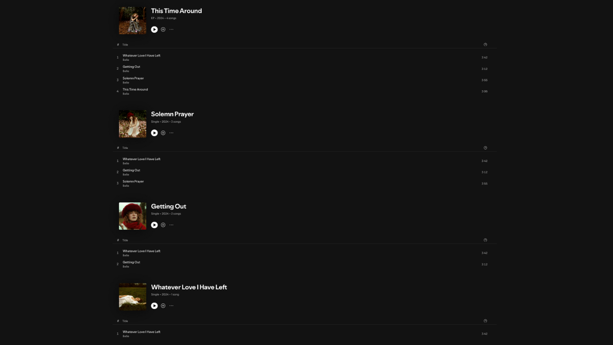Screen dimensions: 613x345
Task: Select Solemn Prayer track in the EP list
Action: [133, 78]
